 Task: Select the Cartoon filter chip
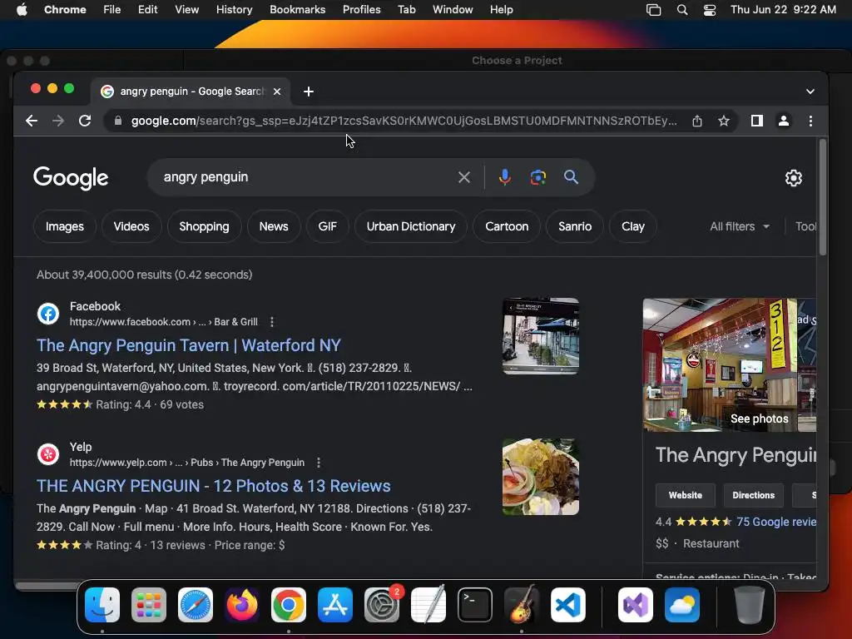click(507, 226)
